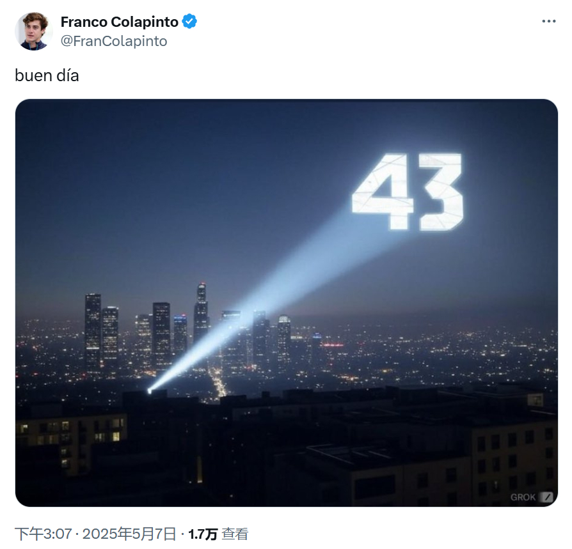Click the searchlight source on the rooftop
This screenshot has width=572, height=549.
pyautogui.click(x=149, y=391)
